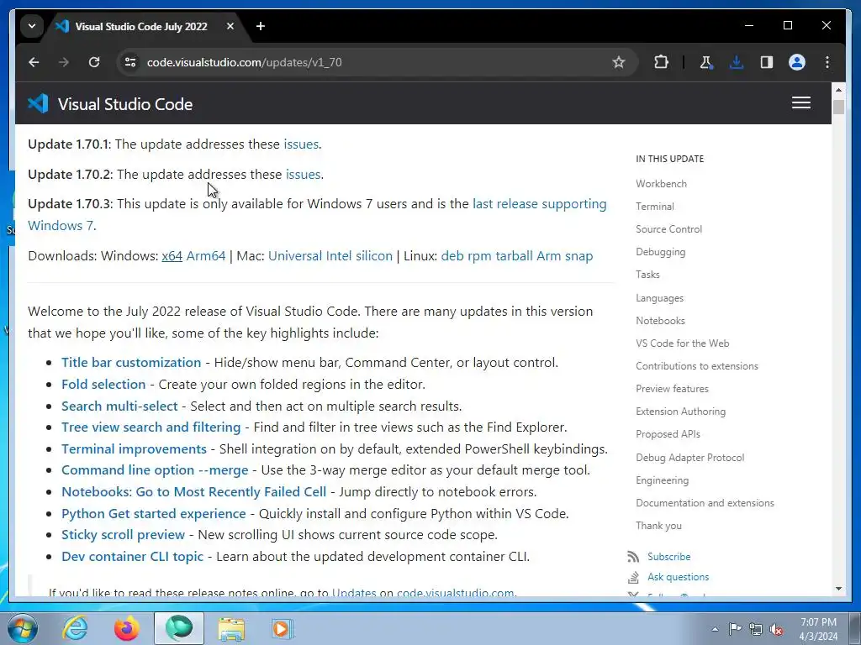Jump to Proposed APIs section

[x=668, y=434]
